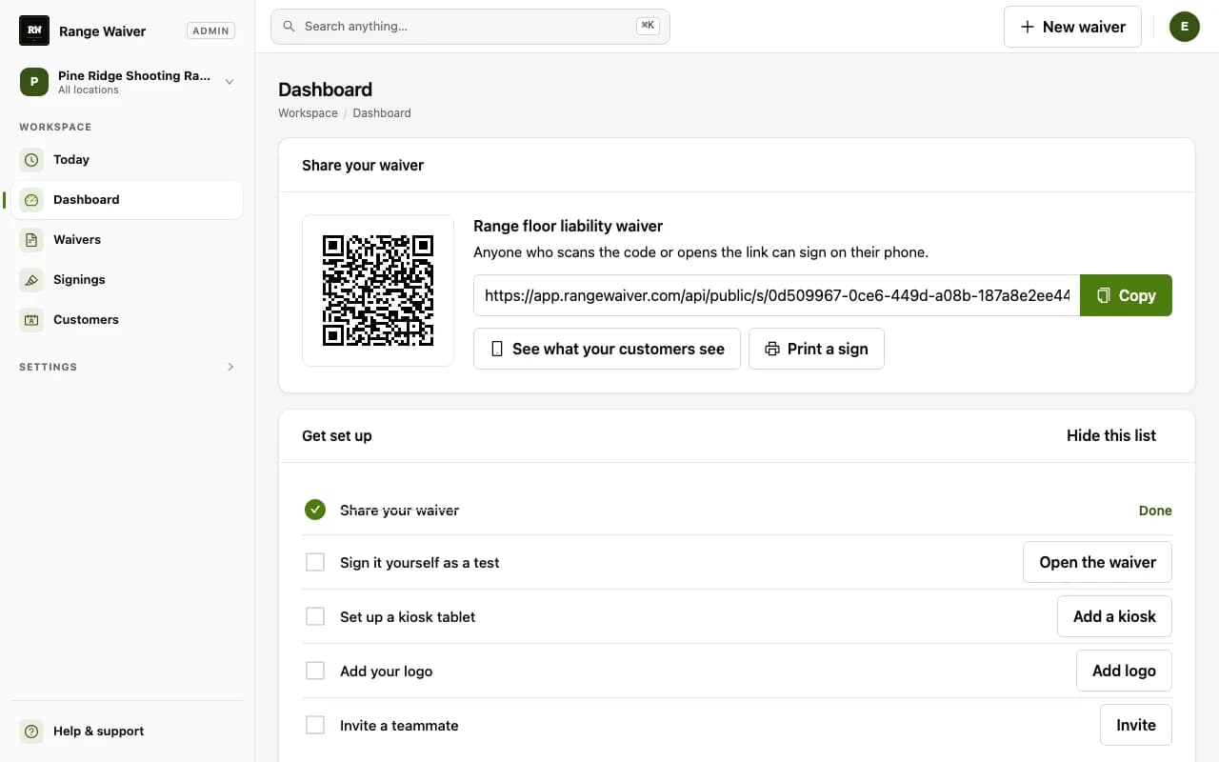Click the Help & support question icon
This screenshot has height=762, width=1219.
pos(31,732)
